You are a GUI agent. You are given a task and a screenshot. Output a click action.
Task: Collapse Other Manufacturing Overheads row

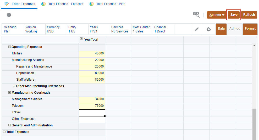pyautogui.click(x=14, y=86)
